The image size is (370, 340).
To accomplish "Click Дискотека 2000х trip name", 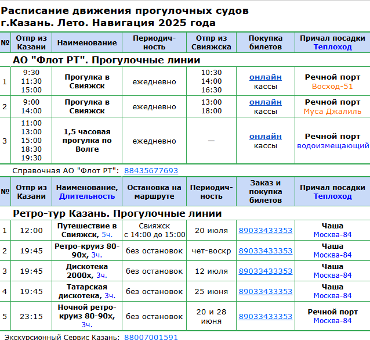I will [x=87, y=271].
